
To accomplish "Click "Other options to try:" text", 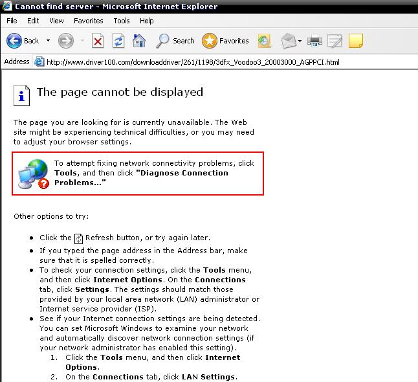I will (x=51, y=216).
